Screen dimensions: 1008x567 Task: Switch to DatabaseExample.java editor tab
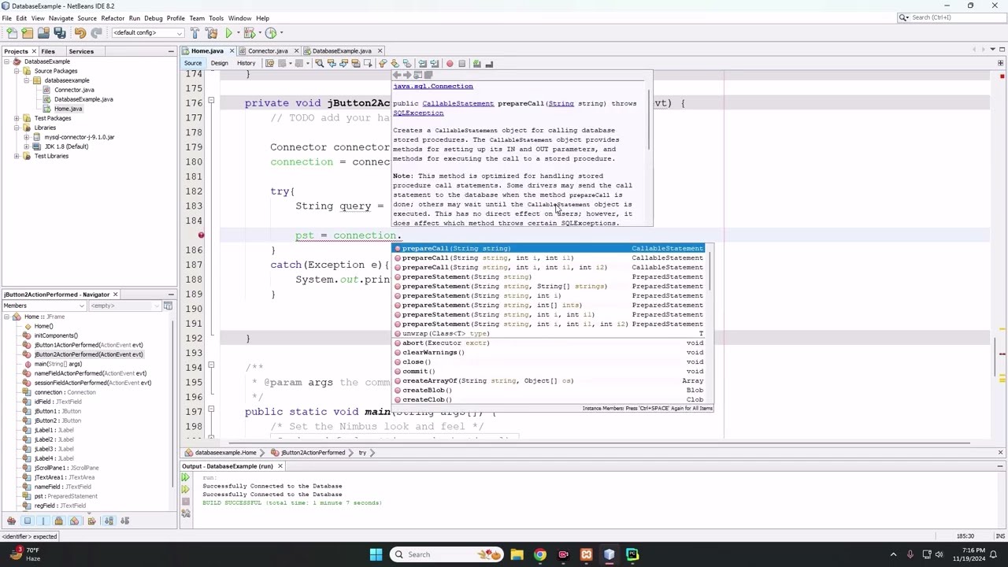point(341,51)
